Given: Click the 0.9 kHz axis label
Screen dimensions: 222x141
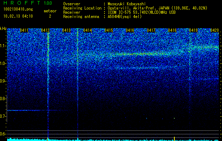Looking at the screenshot, I should tap(3, 81).
